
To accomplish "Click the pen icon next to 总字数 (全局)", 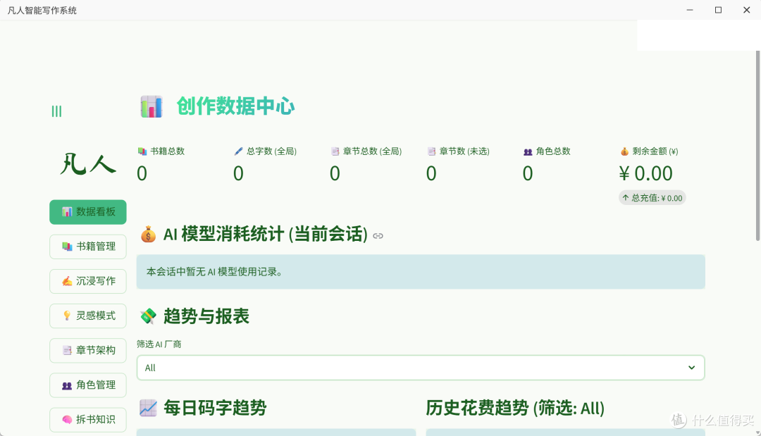I will tap(238, 151).
